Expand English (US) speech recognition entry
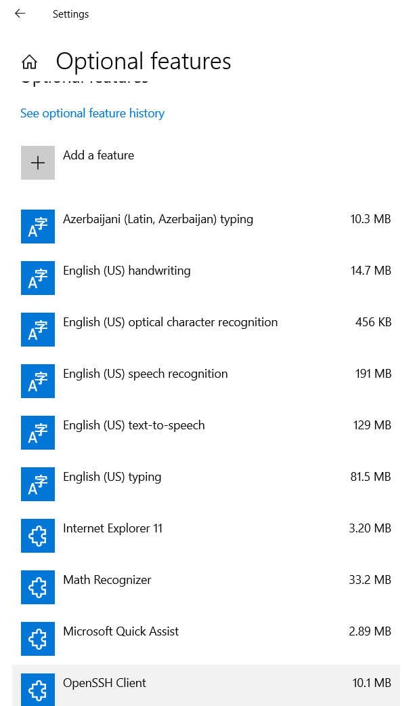This screenshot has width=413, height=706. 206,381
